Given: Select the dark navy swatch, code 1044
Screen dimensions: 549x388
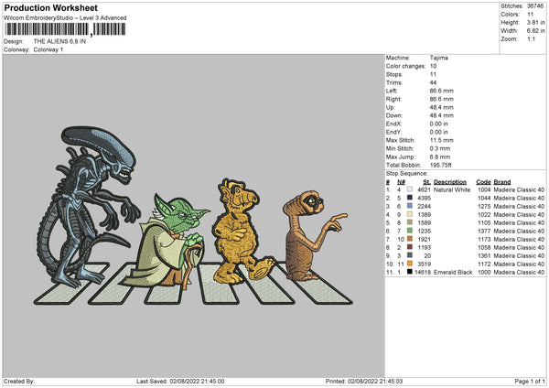Looking at the screenshot, I should tap(410, 198).
